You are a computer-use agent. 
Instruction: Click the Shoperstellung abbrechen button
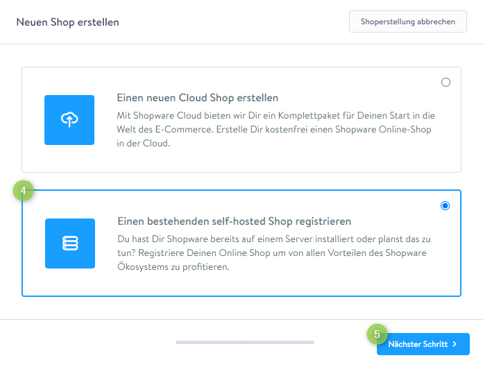(x=408, y=22)
